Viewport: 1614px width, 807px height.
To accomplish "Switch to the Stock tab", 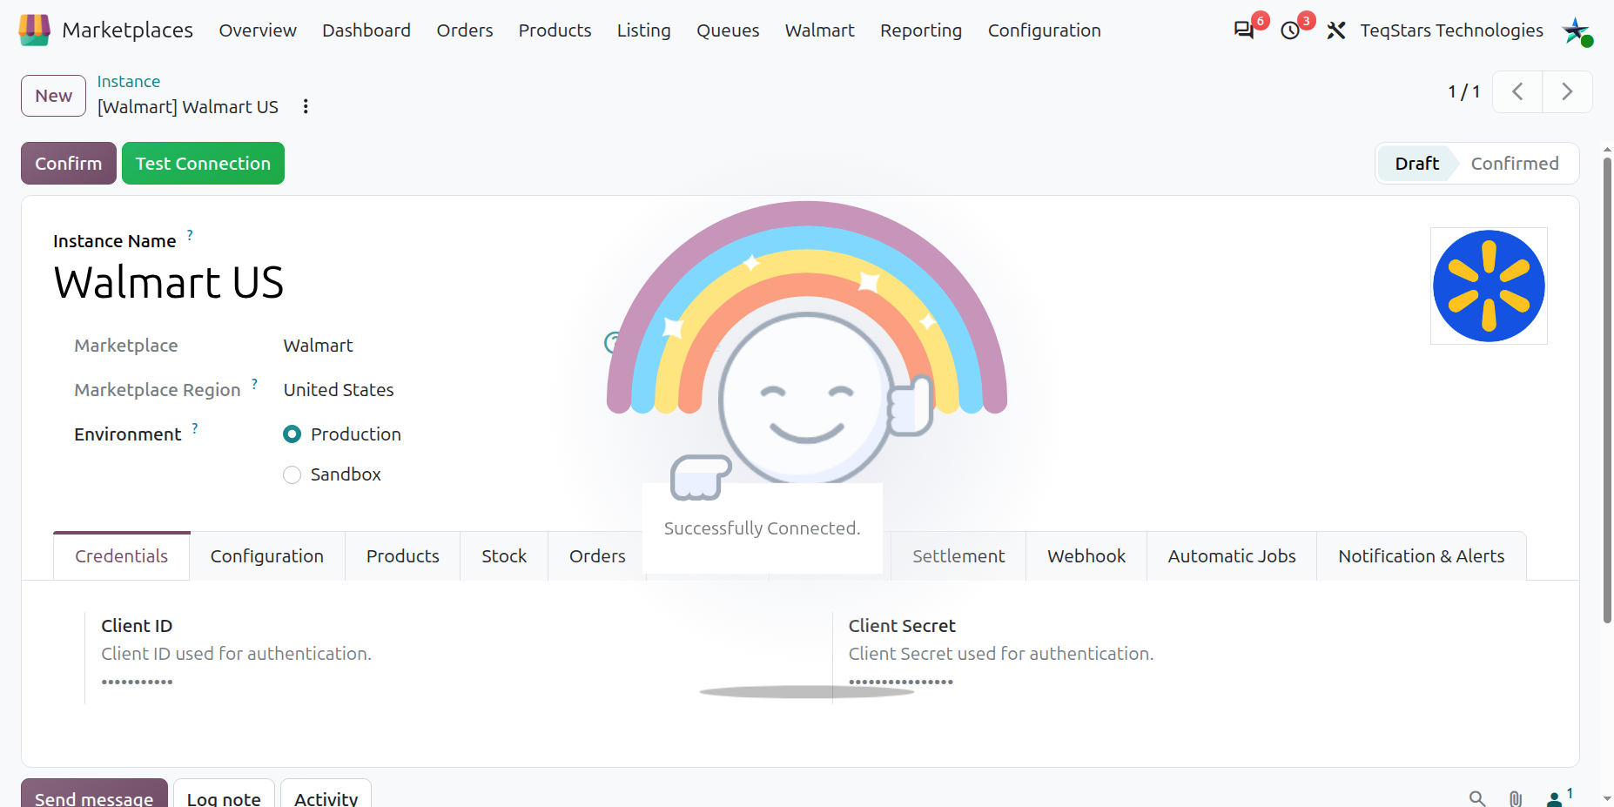I will (504, 556).
